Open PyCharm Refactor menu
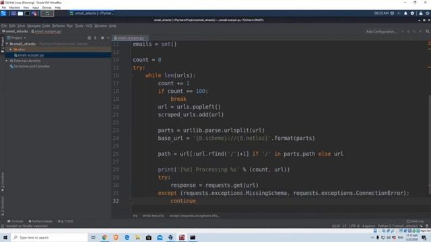 pos(59,26)
